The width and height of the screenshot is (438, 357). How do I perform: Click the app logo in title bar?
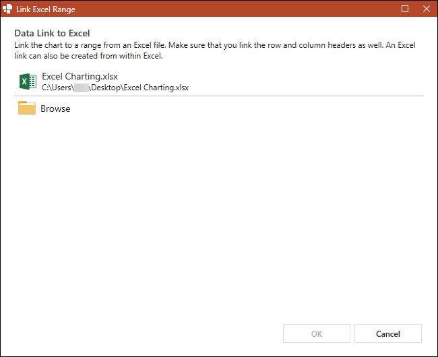pos(7,9)
